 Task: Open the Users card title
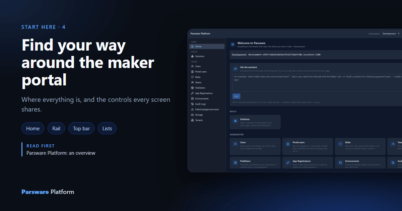coord(243,142)
